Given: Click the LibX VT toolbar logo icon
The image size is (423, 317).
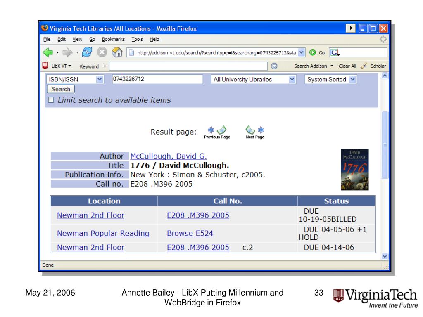Looking at the screenshot, I should [45, 66].
